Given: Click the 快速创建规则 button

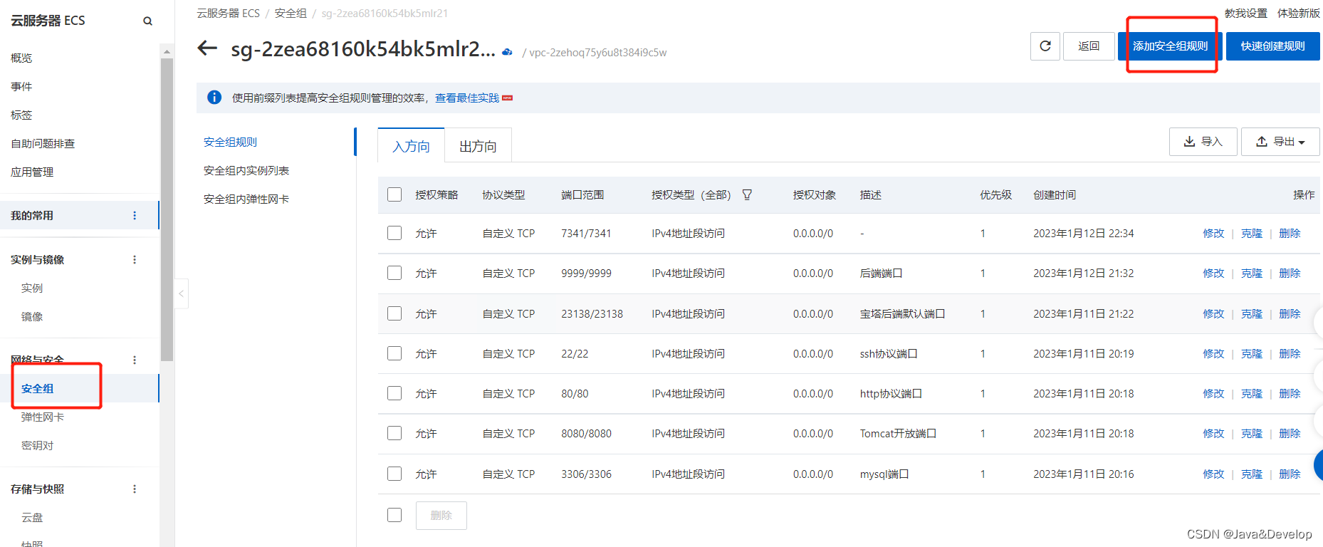Looking at the screenshot, I should tap(1273, 46).
